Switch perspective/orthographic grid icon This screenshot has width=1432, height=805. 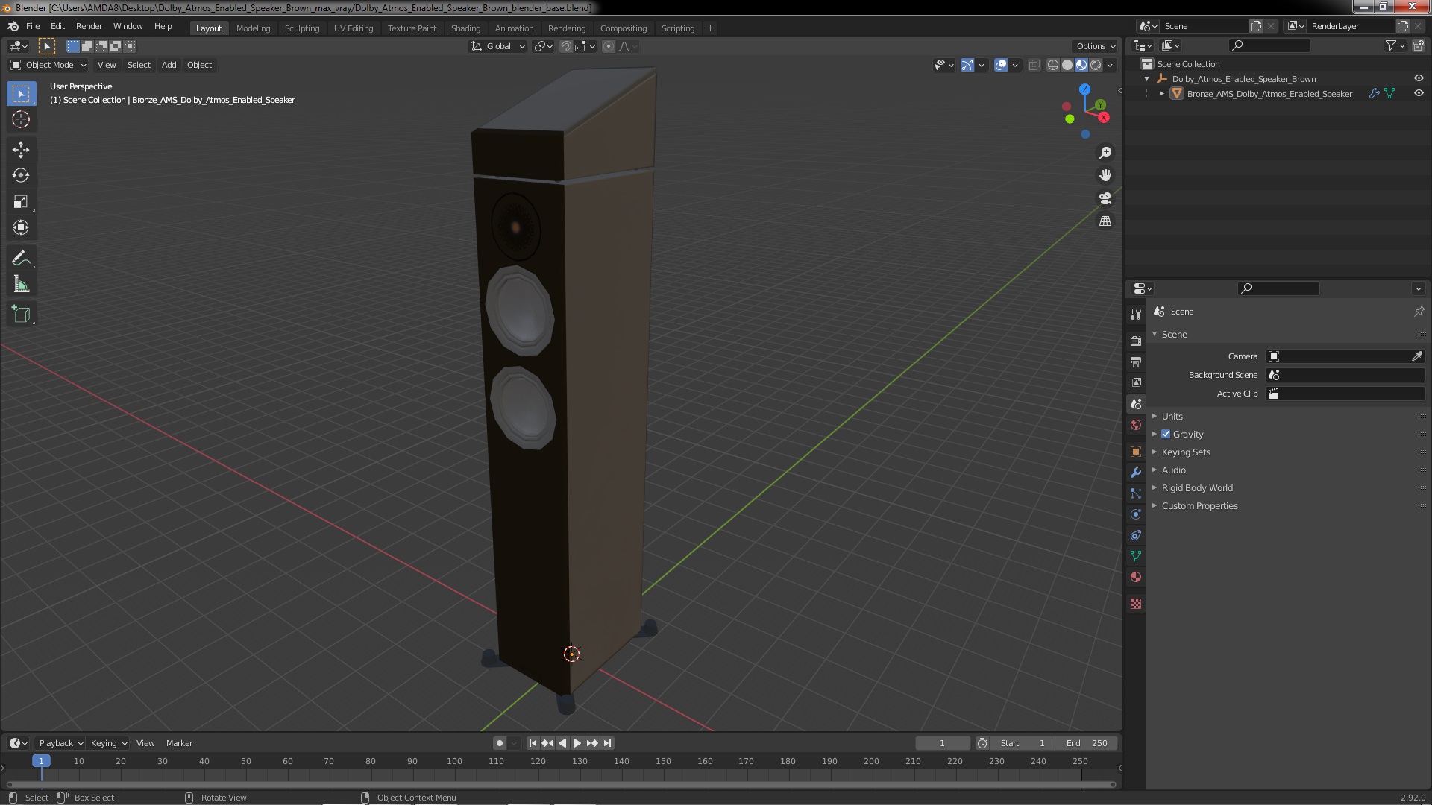pos(1105,221)
